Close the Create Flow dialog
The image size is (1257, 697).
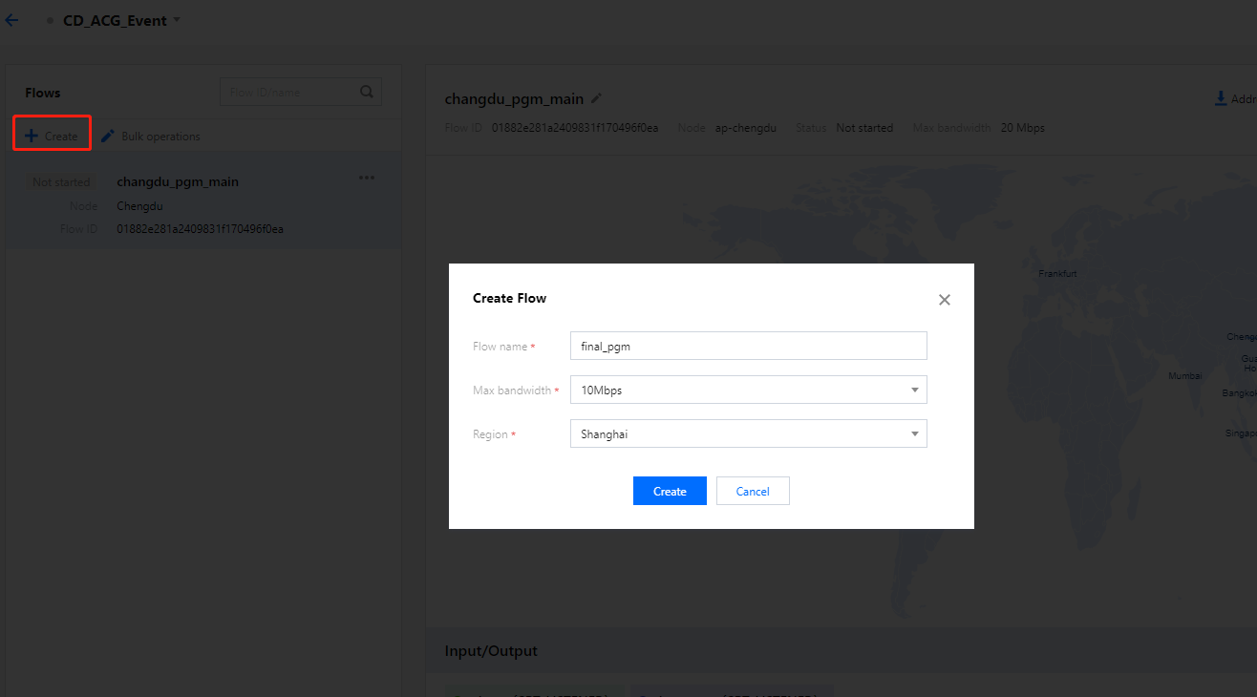945,300
